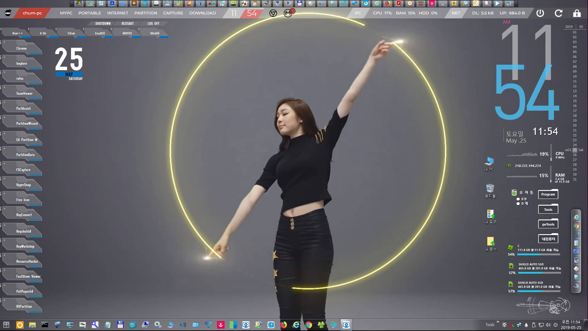This screenshot has height=331, width=588.
Task: Open the 내컴퓨터 folder button
Action: pos(548,239)
